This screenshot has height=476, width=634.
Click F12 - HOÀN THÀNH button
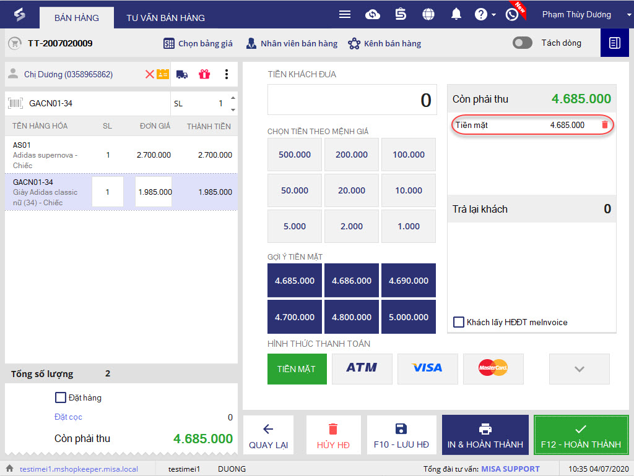581,435
